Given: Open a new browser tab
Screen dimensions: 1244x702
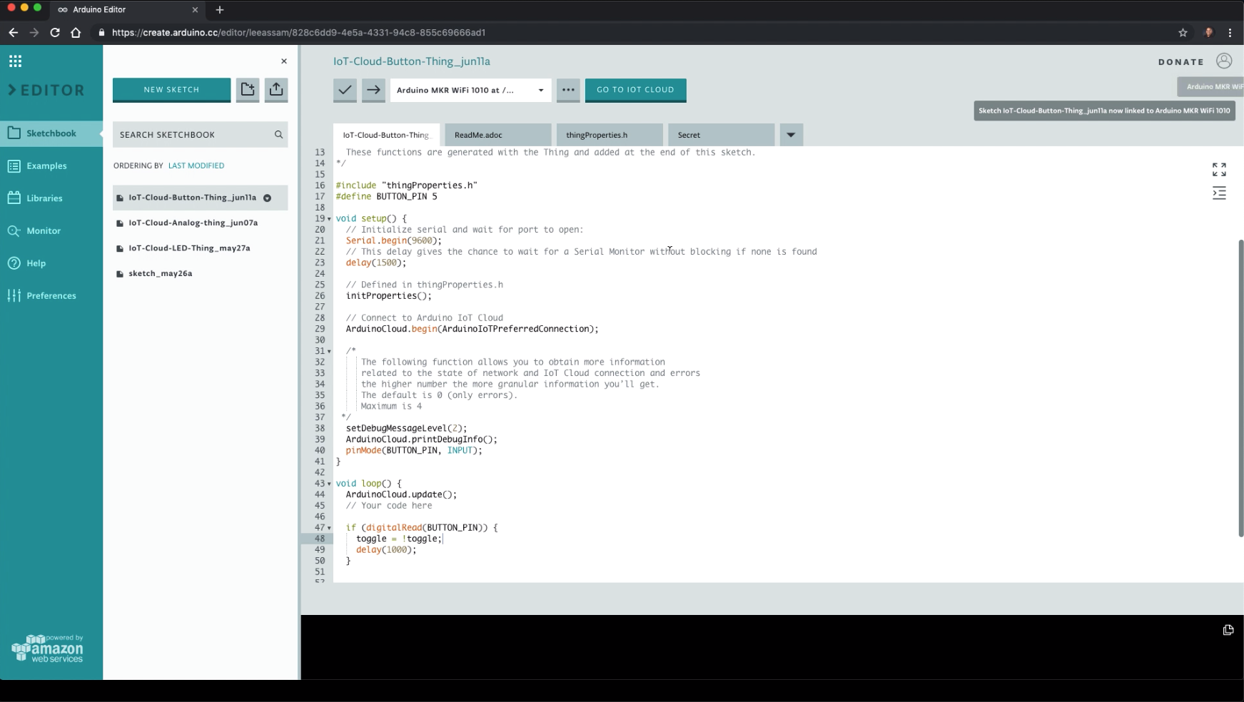Looking at the screenshot, I should (220, 10).
